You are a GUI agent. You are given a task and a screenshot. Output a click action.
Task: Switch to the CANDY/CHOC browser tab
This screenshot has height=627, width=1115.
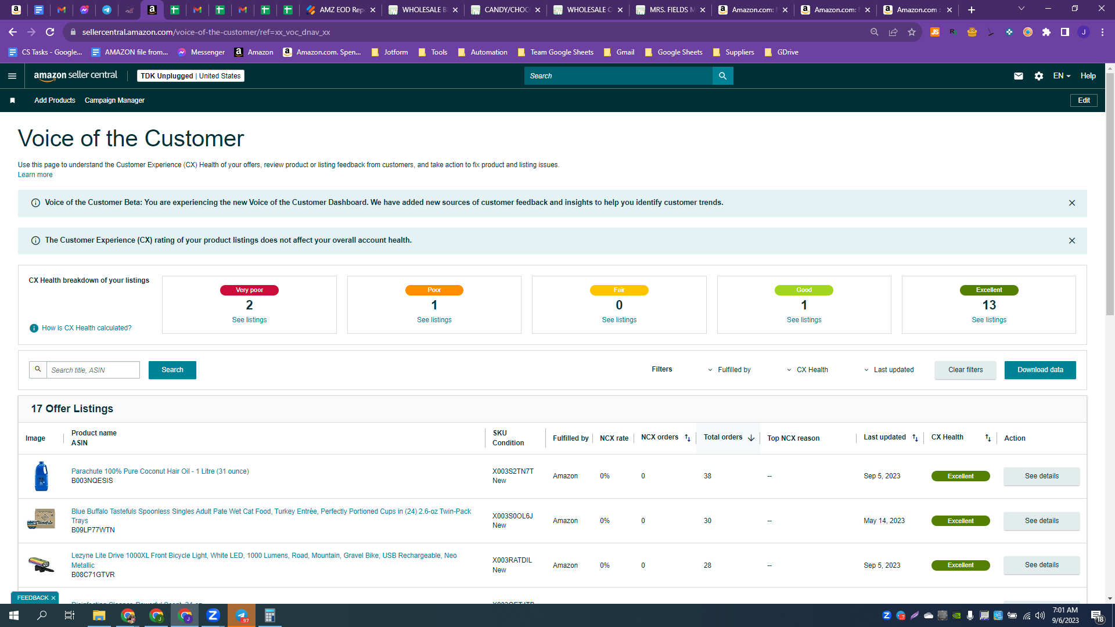tap(506, 10)
